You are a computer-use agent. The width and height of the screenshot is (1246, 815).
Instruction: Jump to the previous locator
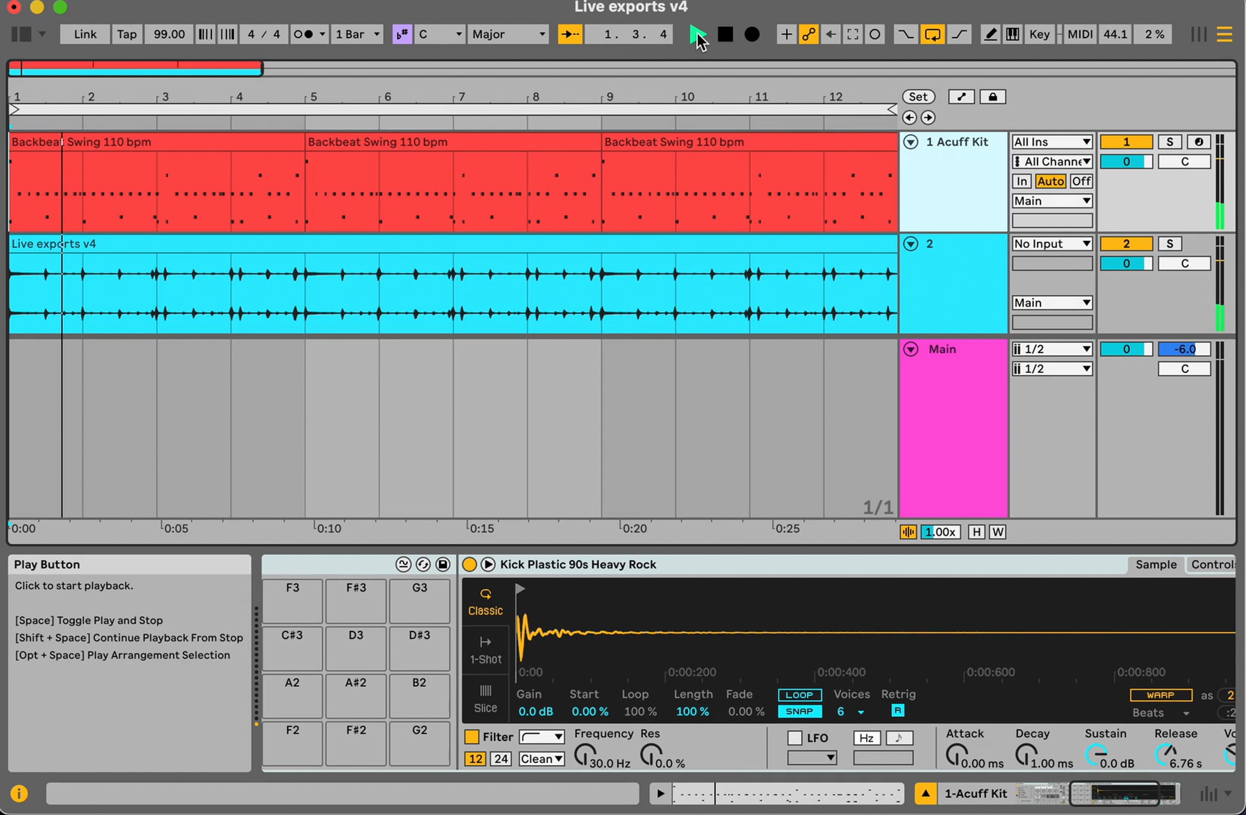pos(910,118)
